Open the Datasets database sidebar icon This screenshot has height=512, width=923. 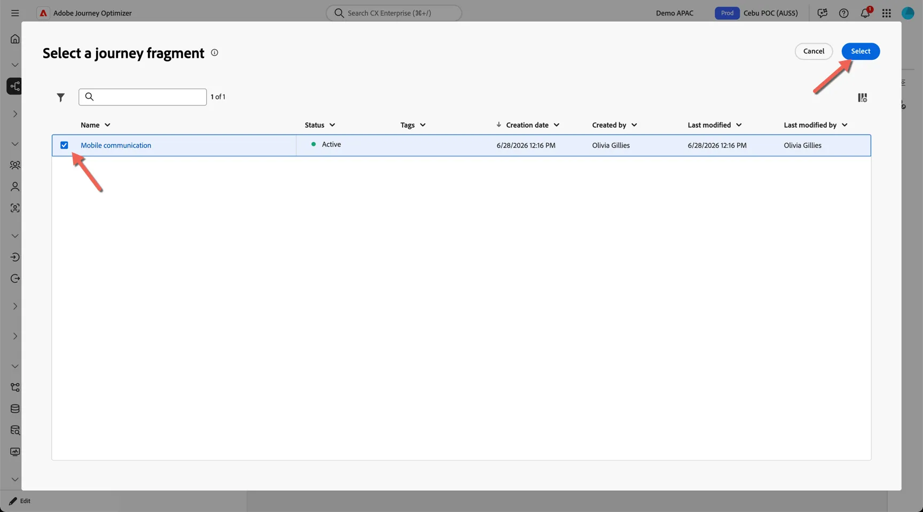pyautogui.click(x=15, y=409)
